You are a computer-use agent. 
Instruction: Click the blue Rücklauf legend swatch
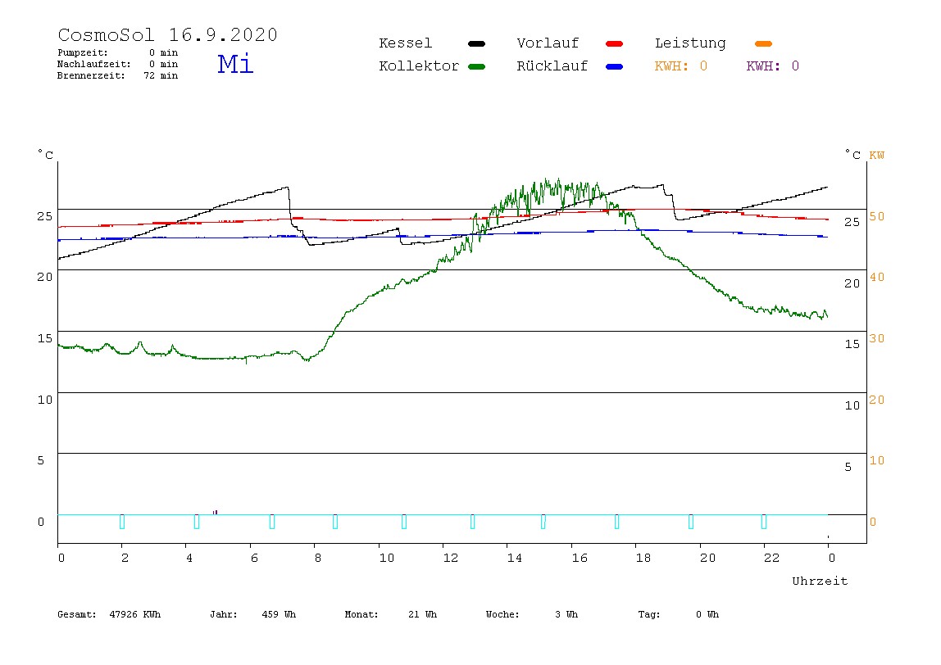click(x=615, y=66)
